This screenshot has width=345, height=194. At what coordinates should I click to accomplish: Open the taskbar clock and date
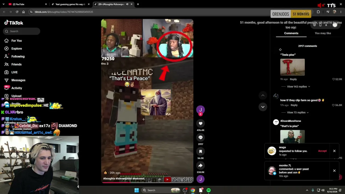pos(333,190)
